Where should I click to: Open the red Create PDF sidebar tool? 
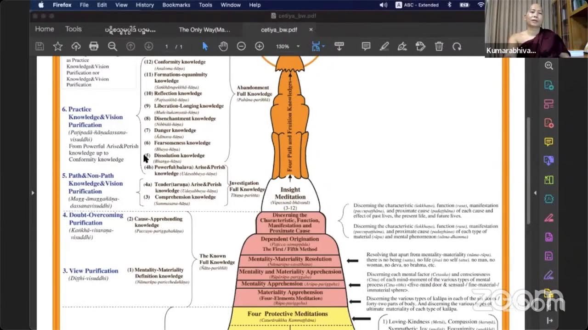pos(548,123)
